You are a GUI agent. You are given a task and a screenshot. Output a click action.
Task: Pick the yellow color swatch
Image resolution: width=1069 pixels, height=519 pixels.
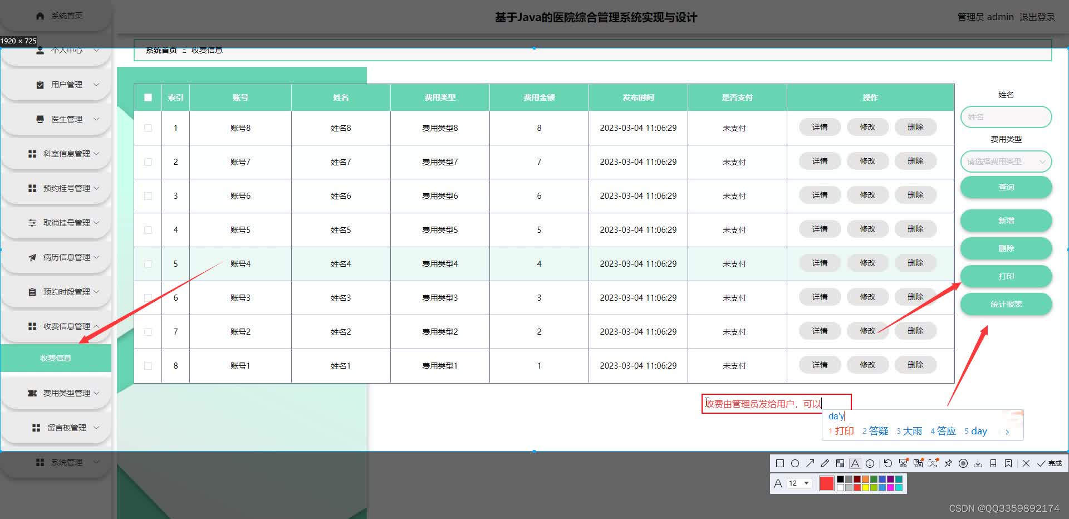click(x=865, y=487)
